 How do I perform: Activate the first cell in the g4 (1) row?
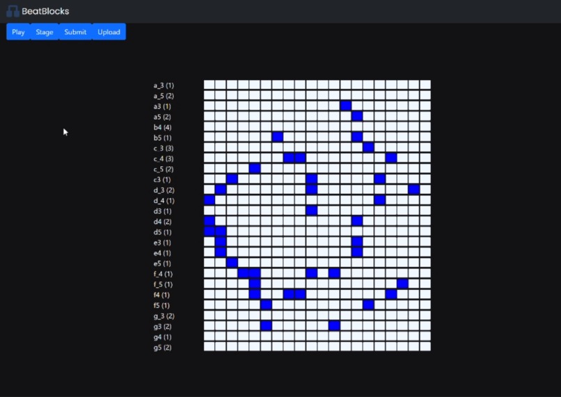coord(210,337)
